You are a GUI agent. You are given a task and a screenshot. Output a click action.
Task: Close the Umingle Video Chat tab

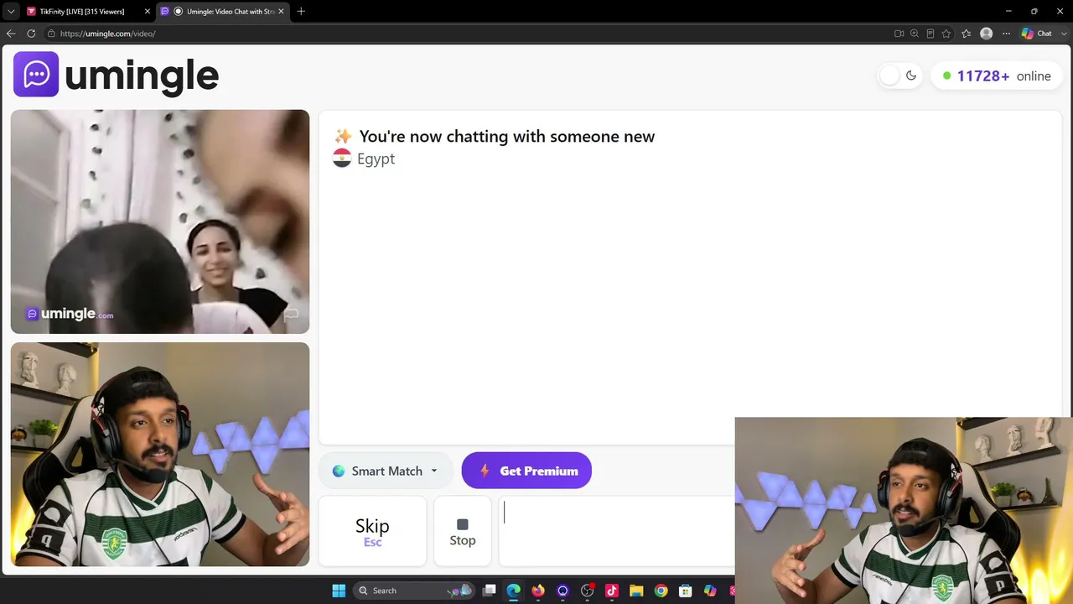[x=281, y=11]
